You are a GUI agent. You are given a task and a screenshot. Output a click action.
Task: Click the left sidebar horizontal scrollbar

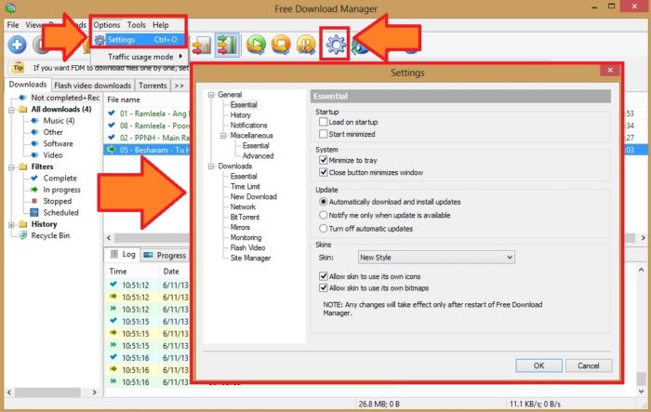click(x=47, y=392)
